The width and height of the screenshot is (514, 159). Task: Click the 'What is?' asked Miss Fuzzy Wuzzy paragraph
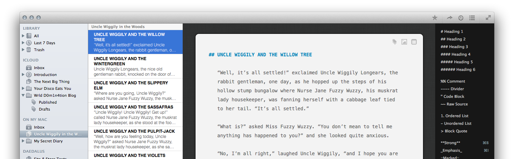click(x=305, y=131)
